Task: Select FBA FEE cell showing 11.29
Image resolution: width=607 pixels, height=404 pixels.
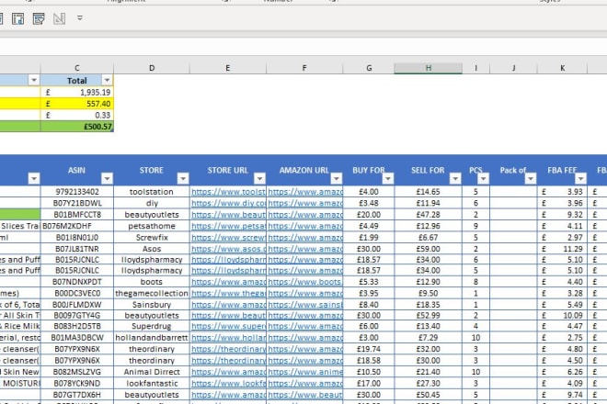Action: pos(562,249)
